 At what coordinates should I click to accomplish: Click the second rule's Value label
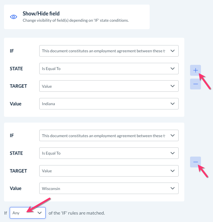click(15, 189)
